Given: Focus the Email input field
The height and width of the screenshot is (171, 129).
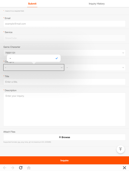Looking at the screenshot, I should [64, 24].
